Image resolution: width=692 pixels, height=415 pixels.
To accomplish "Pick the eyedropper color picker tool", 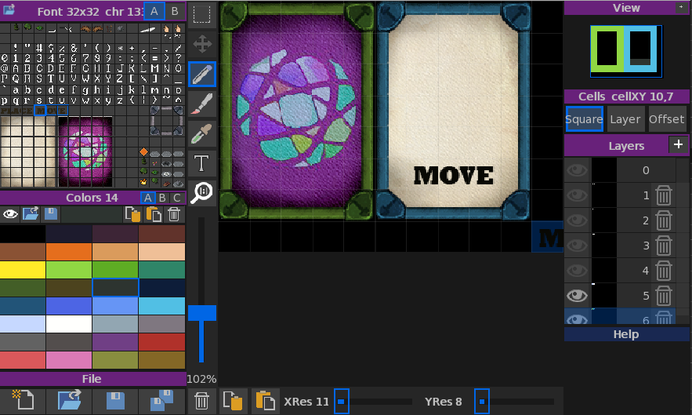I will click(x=202, y=133).
